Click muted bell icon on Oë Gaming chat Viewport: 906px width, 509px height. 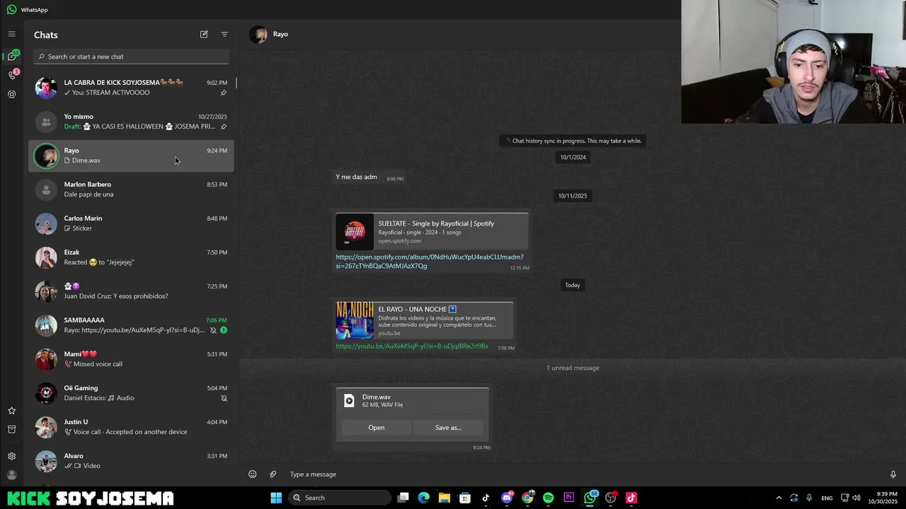[224, 398]
